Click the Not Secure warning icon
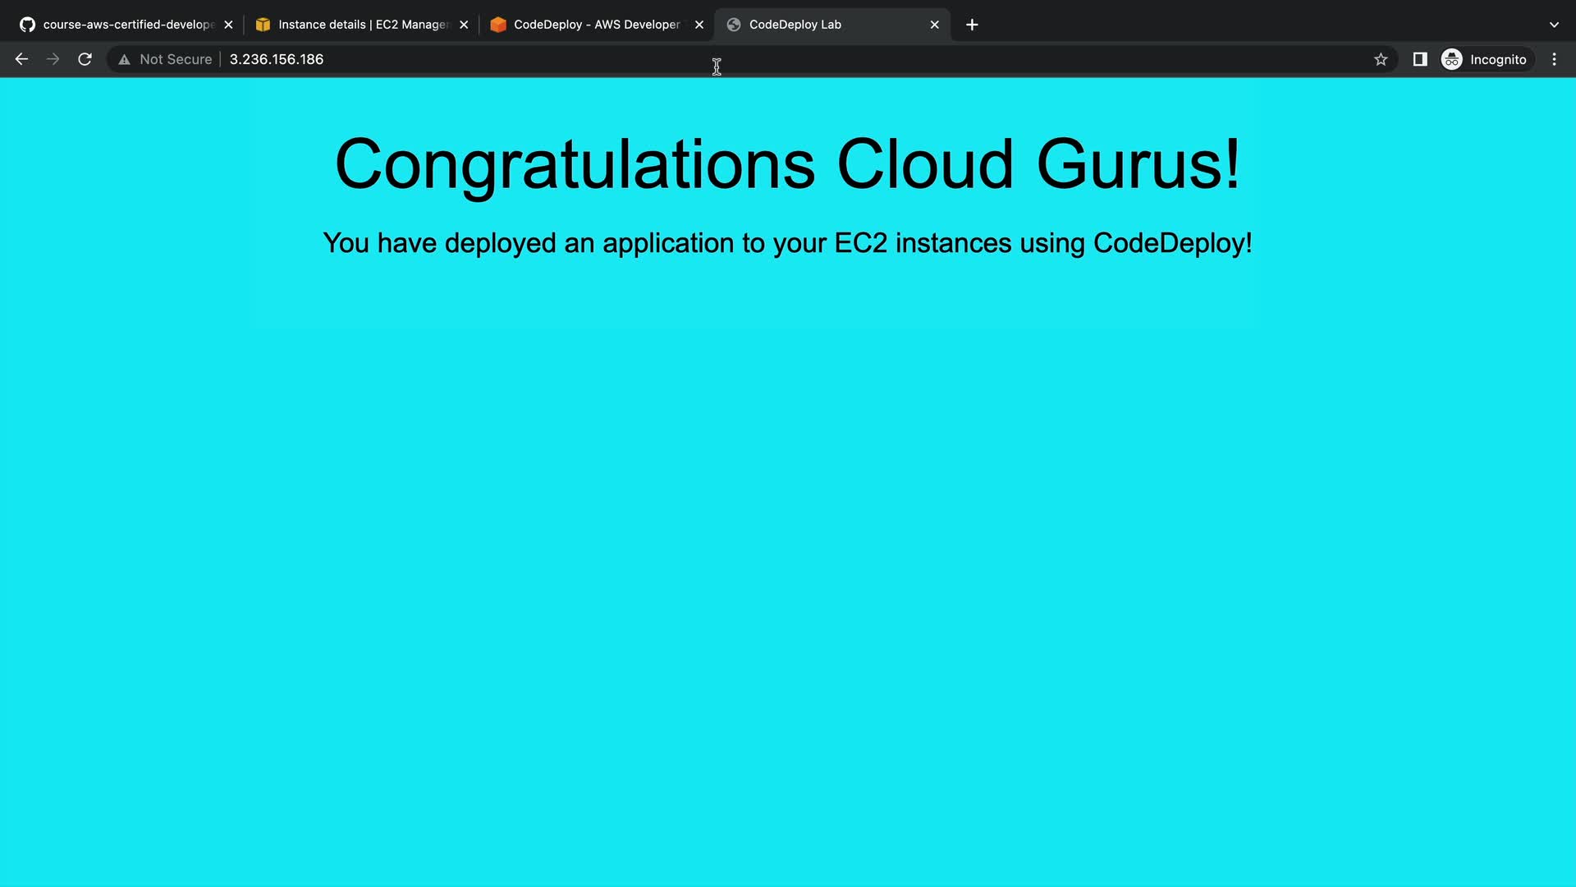The image size is (1576, 887). [x=125, y=59]
